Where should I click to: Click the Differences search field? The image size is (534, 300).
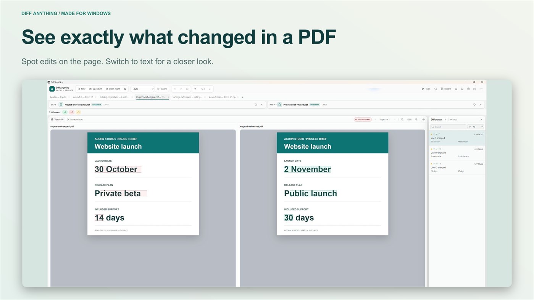pos(448,127)
